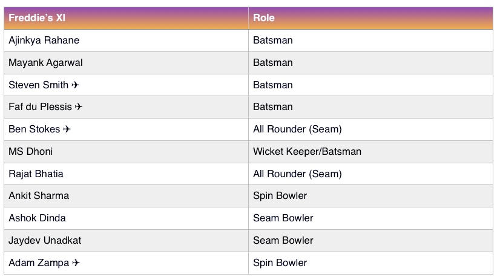Click the airplane icon after Ben Stokes

67,129
